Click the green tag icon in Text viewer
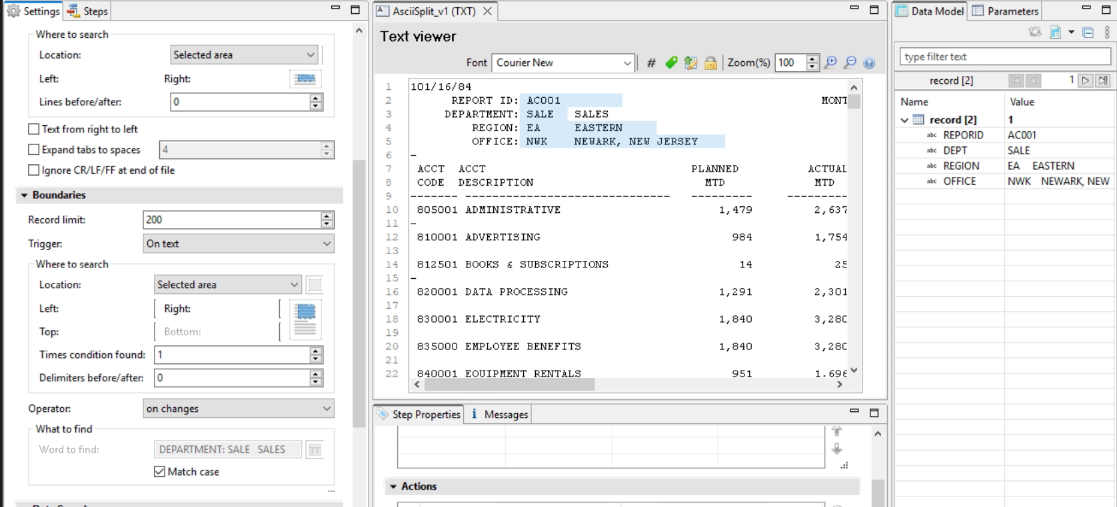 [x=671, y=63]
